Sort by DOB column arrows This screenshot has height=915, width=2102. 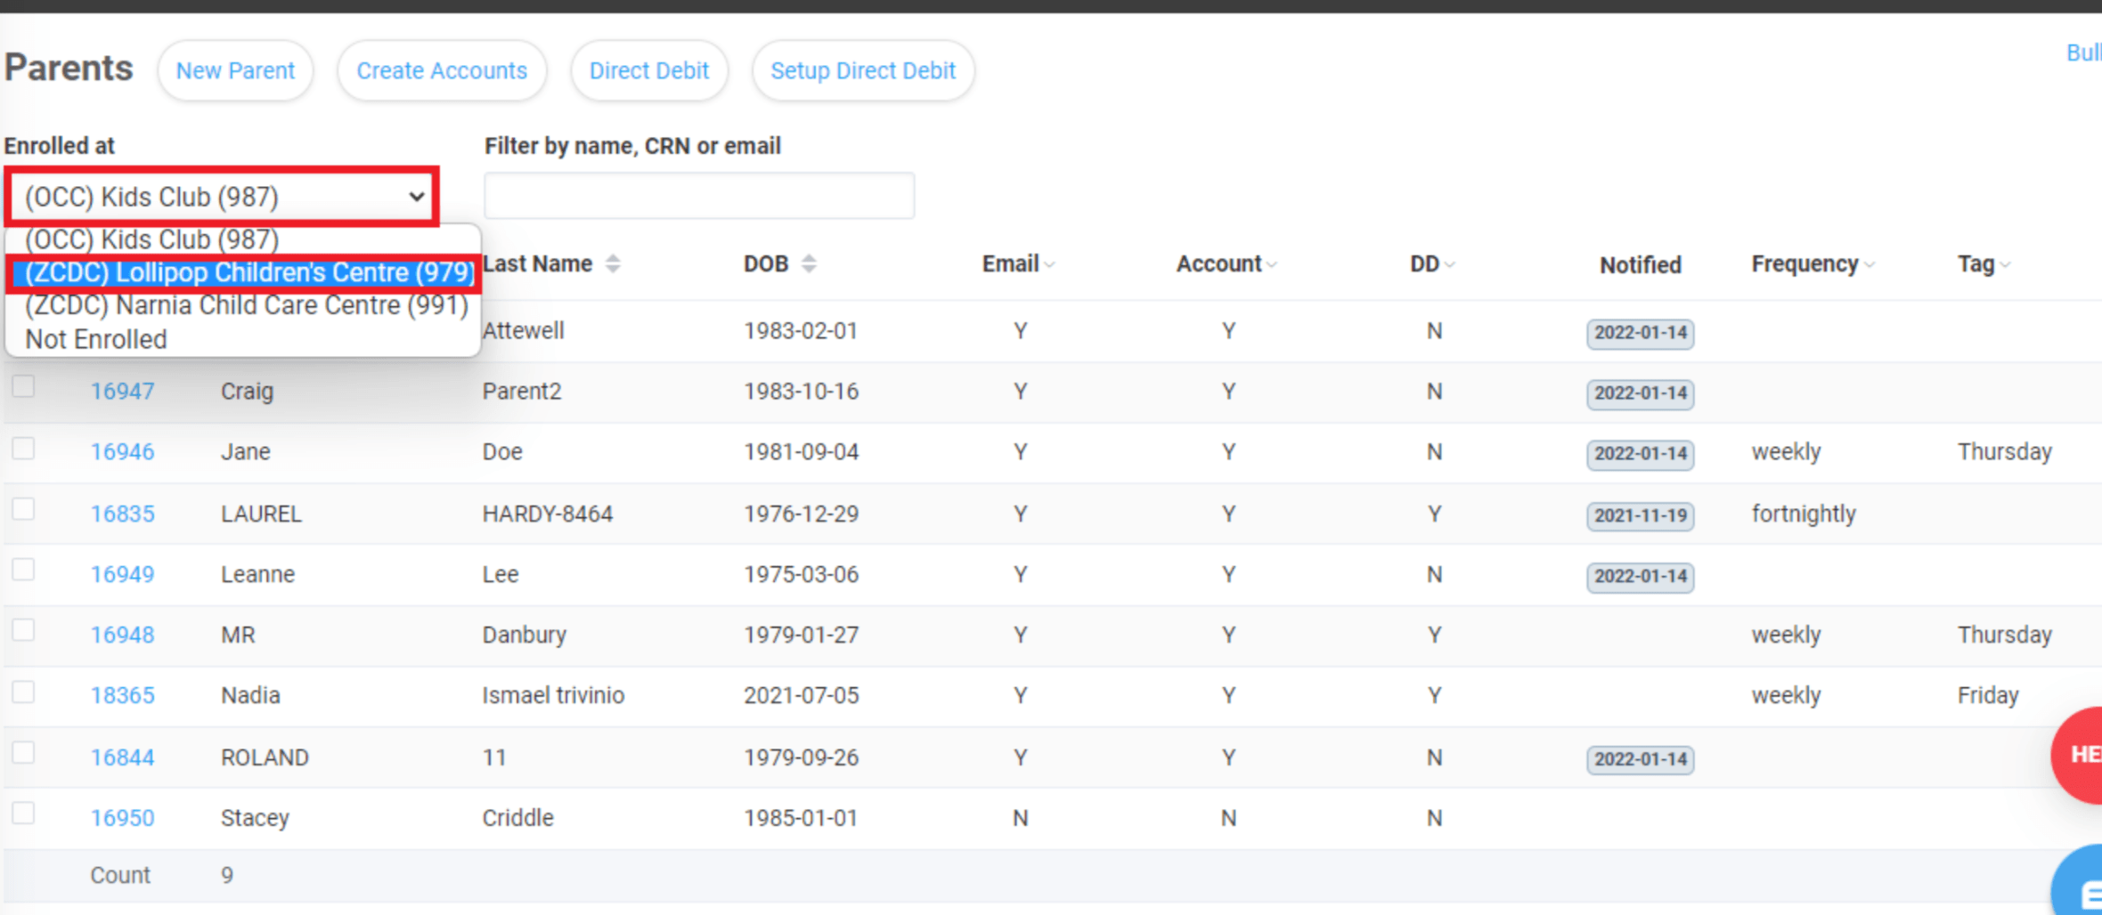(x=809, y=263)
